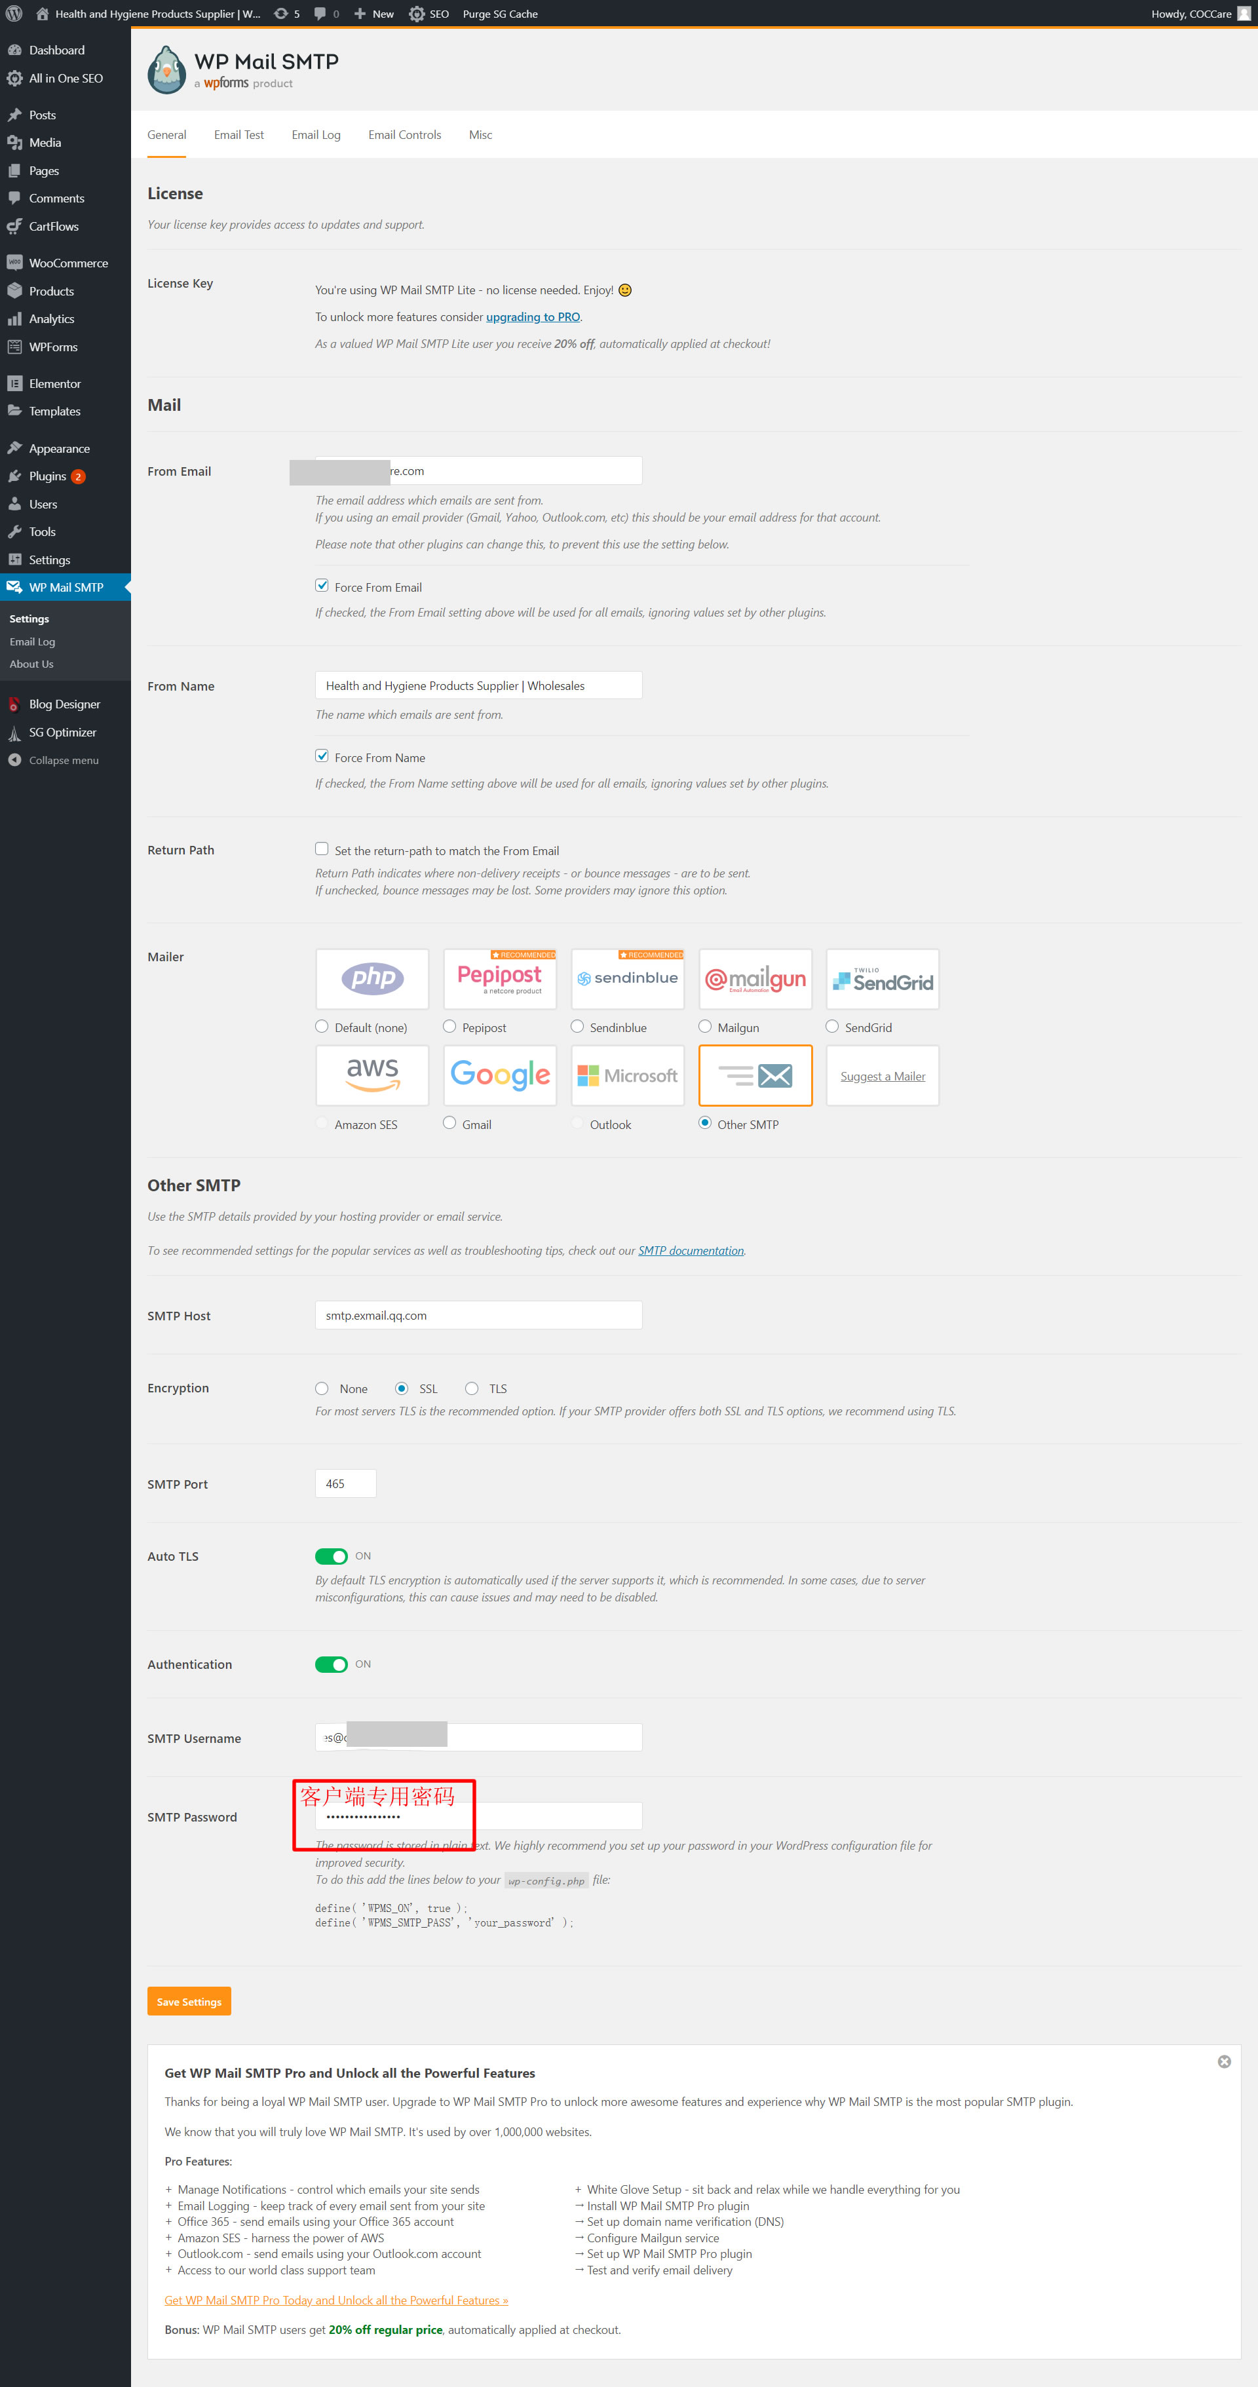Switch to the Misc tab
Viewport: 1258px width, 2387px height.
tap(480, 135)
